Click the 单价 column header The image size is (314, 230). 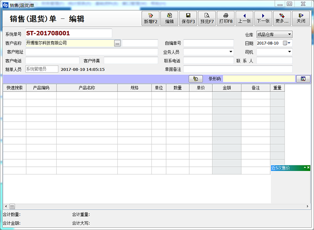(x=201, y=88)
